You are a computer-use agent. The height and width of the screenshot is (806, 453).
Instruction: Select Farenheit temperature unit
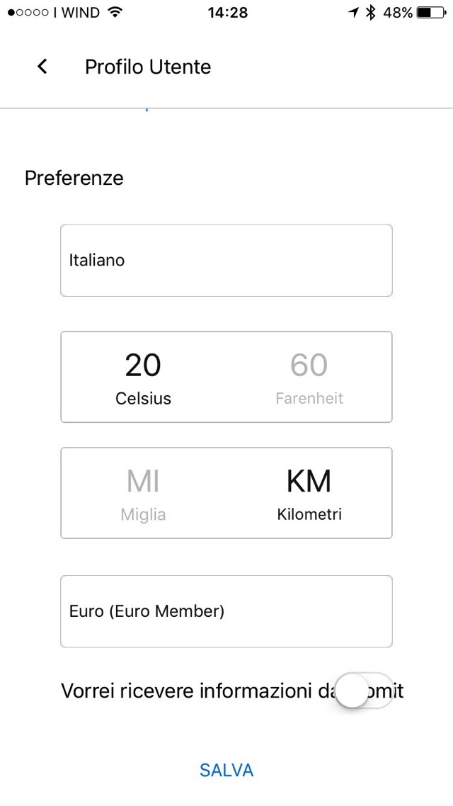pos(309,378)
